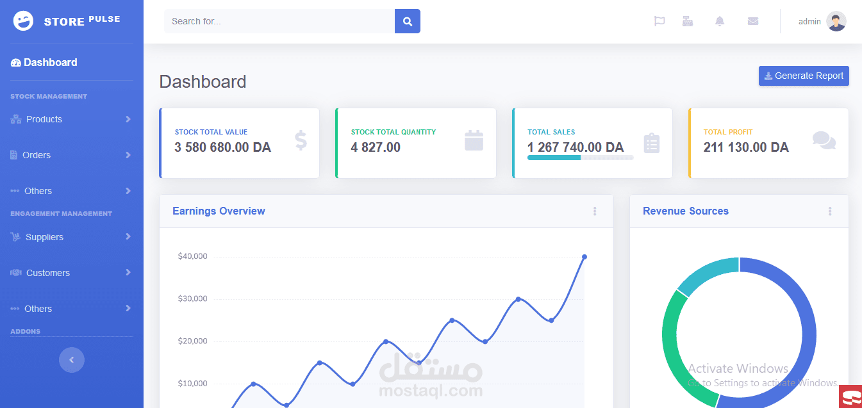The width and height of the screenshot is (862, 408).
Task: Click the Products boxes icon in sidebar
Action: coord(16,119)
